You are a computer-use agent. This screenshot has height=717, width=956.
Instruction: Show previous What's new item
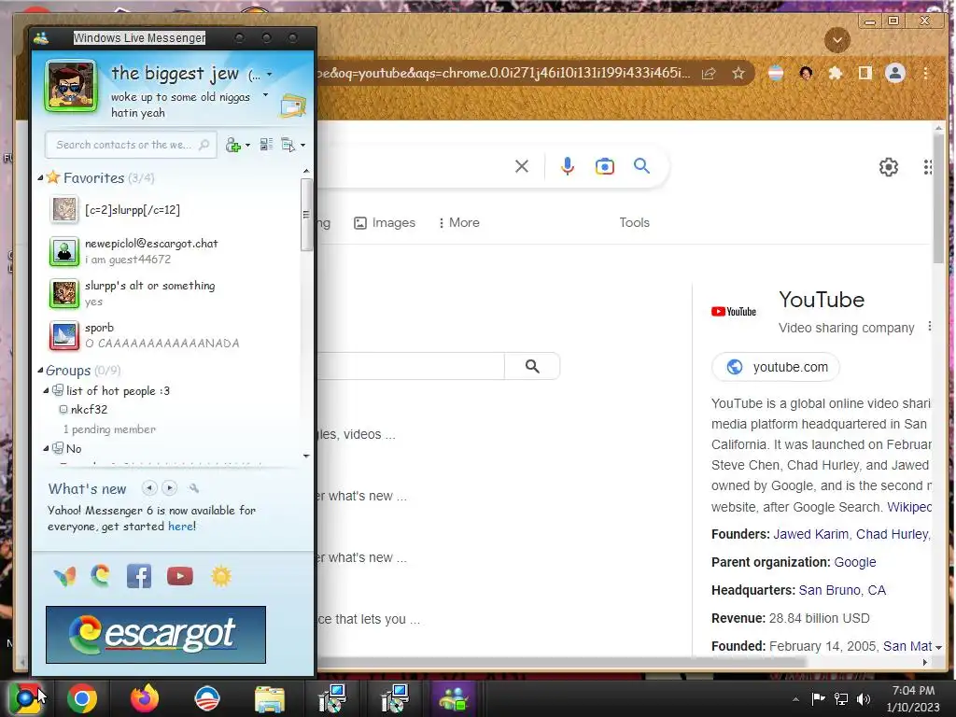149,487
